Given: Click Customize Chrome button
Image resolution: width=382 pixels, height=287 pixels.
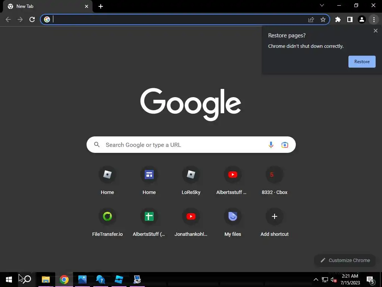Looking at the screenshot, I should click(345, 260).
